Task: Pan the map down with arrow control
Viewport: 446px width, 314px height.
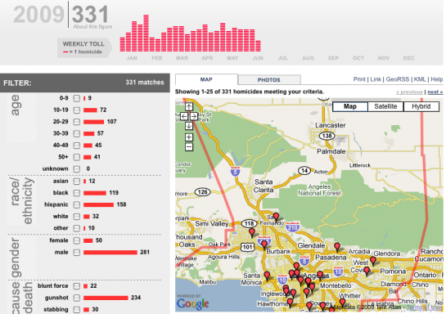Action: [189, 126]
